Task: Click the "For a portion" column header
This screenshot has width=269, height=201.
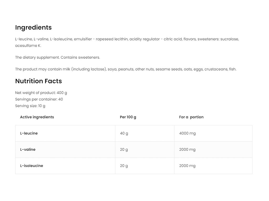Action: [191, 117]
